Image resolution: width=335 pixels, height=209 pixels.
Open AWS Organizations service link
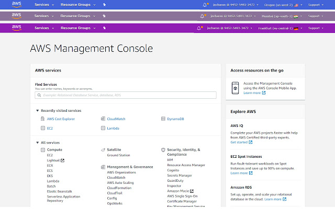coord(121,172)
